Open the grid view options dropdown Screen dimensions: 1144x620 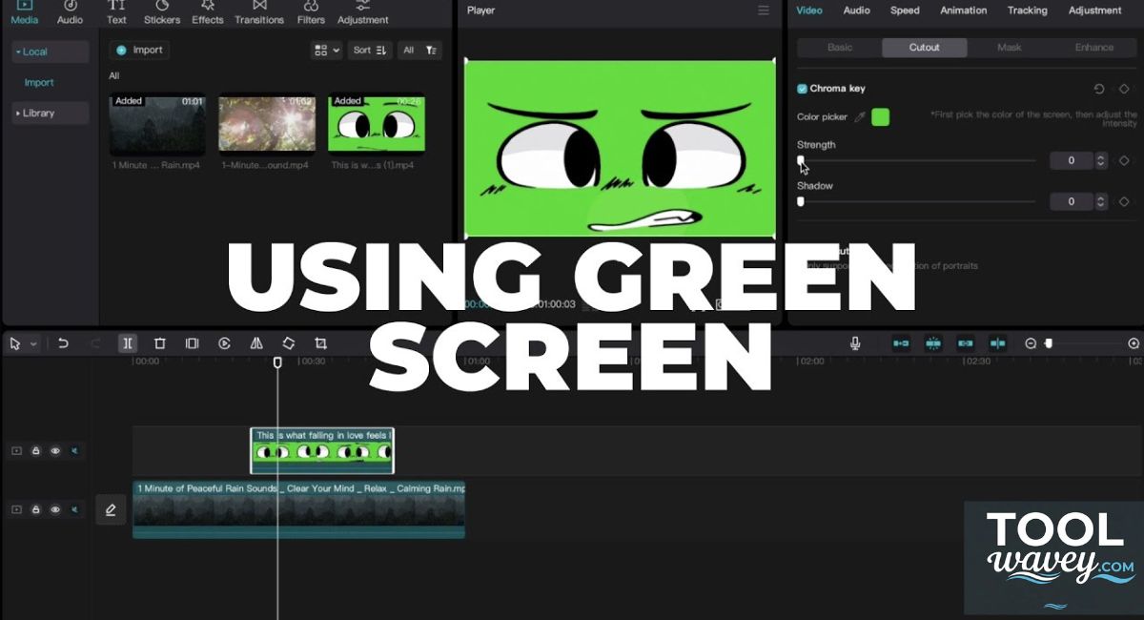(x=327, y=50)
